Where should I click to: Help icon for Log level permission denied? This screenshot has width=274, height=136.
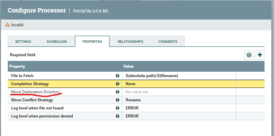tap(118, 116)
